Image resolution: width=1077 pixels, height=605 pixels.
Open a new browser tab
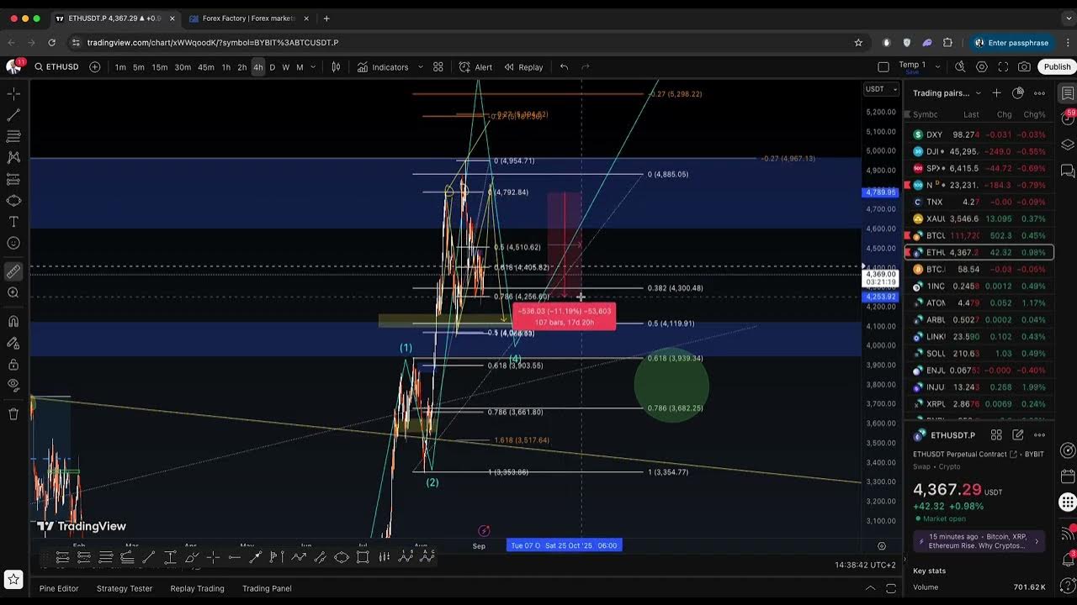point(326,18)
